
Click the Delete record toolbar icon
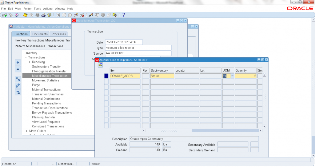coord(82,15)
